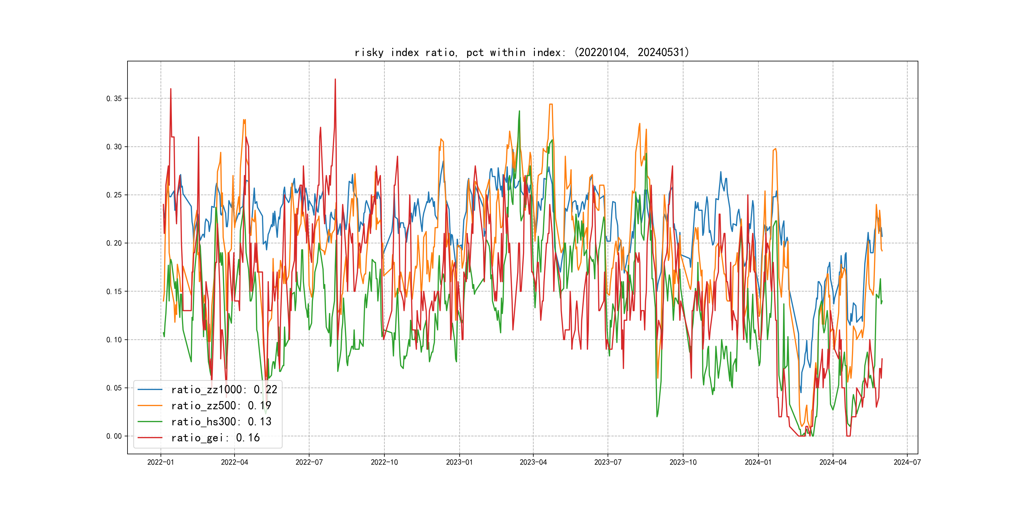The image size is (1020, 510).
Task: Click the red line swatch in the legend
Action: [150, 438]
